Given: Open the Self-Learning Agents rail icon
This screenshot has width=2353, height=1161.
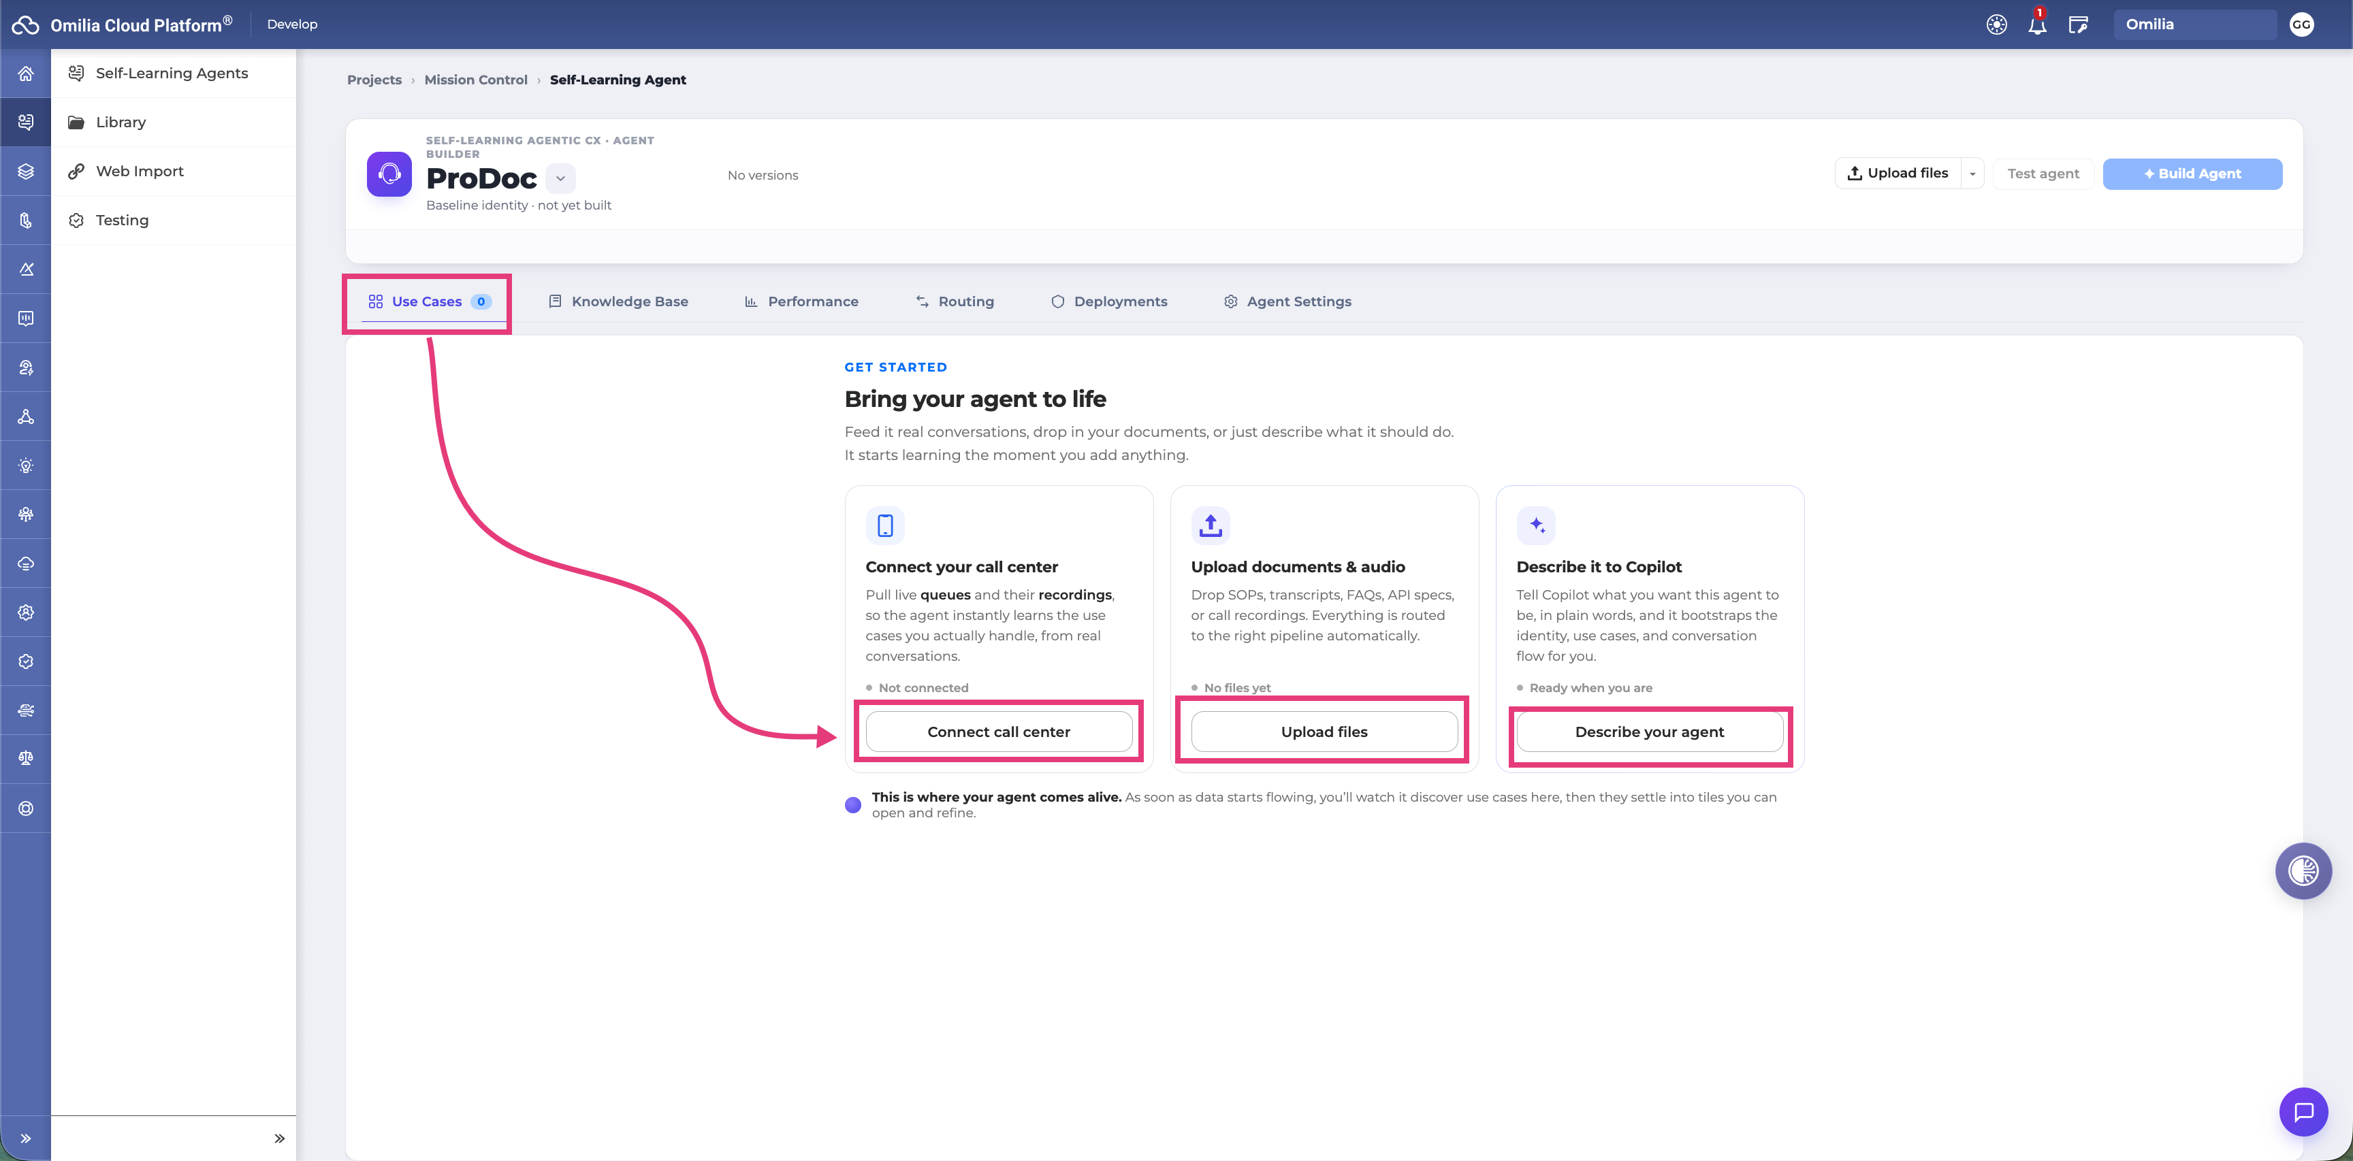Looking at the screenshot, I should pos(26,122).
